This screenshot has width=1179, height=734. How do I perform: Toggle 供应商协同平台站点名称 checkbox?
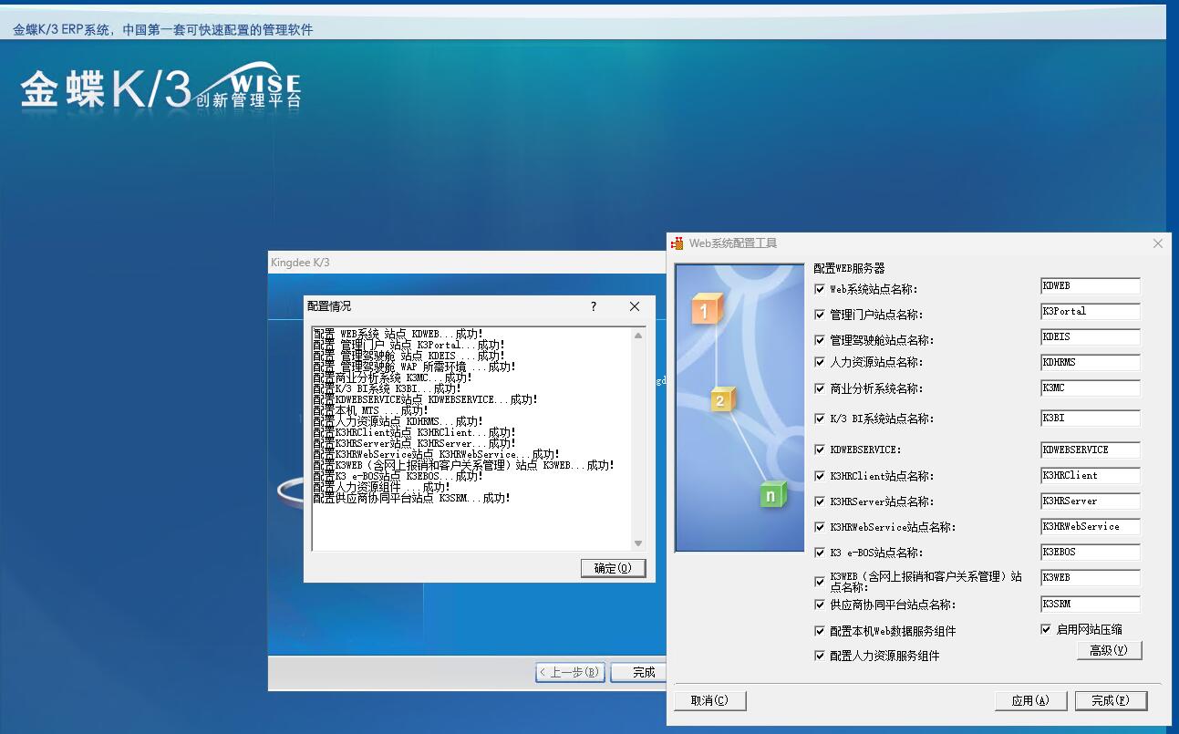click(820, 605)
